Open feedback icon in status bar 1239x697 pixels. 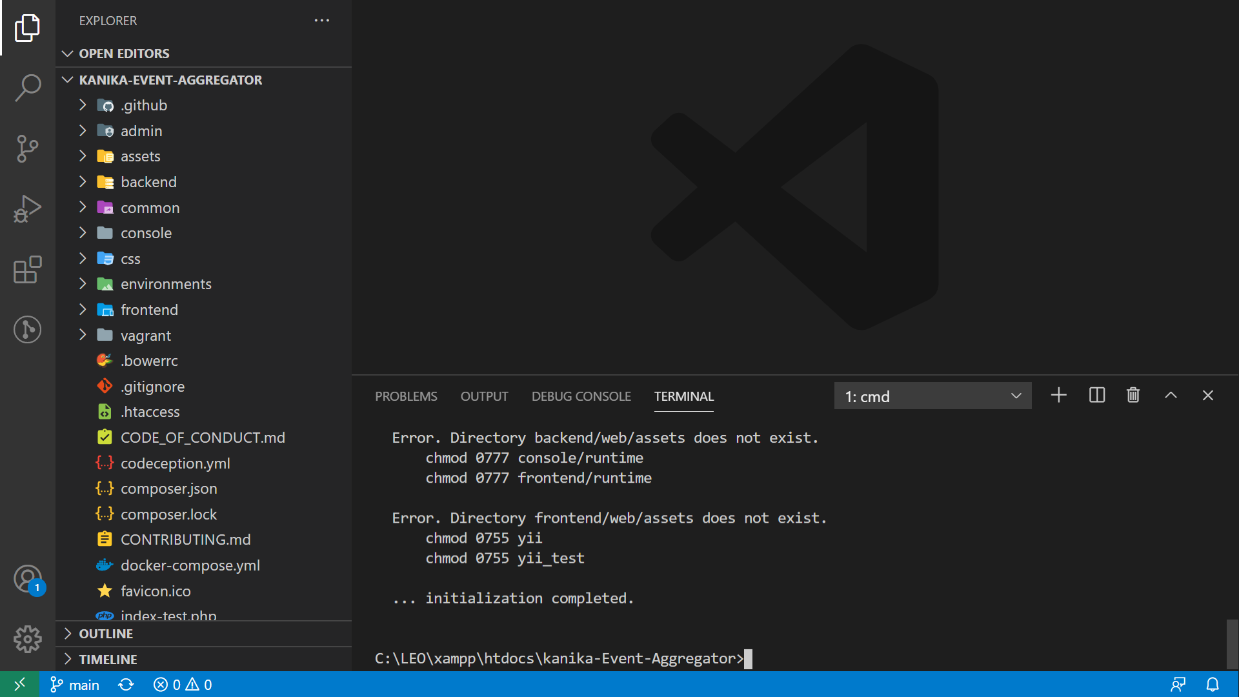1178,685
